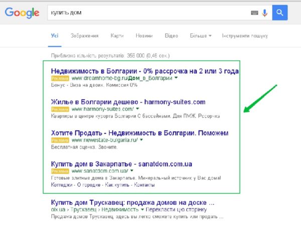Click the 'Как купить' sitelink
The image size is (301, 227).
coord(117,185)
